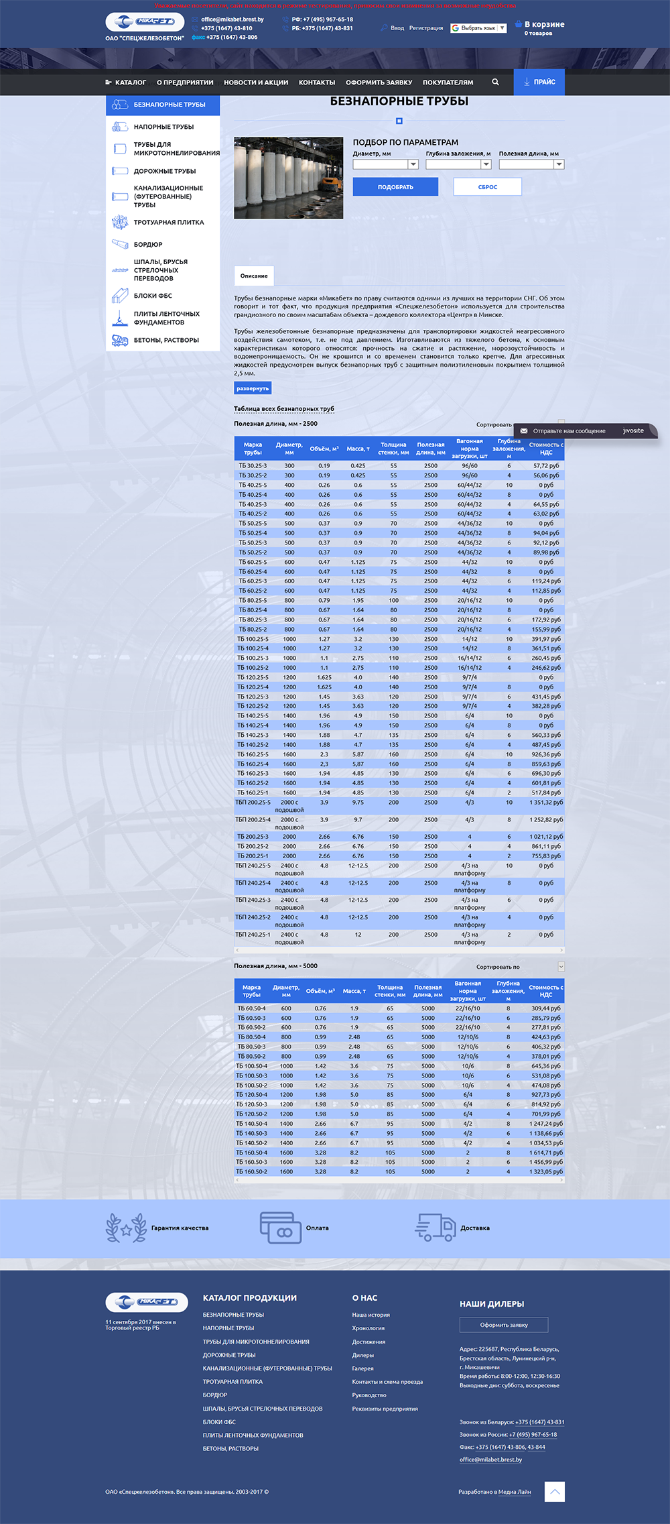Click footer link Наша история
Viewport: 670px width, 1524px height.
(x=371, y=1315)
